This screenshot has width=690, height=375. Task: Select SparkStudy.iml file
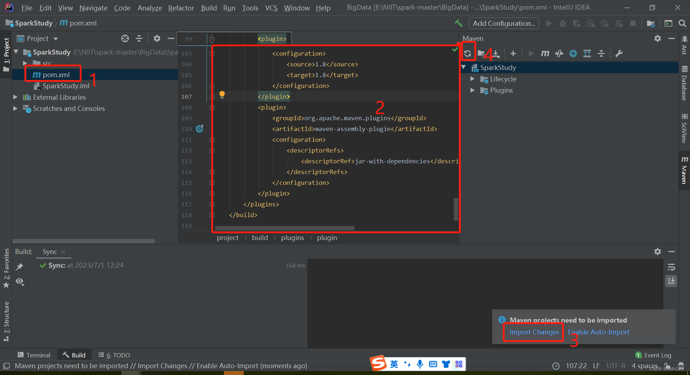click(66, 86)
